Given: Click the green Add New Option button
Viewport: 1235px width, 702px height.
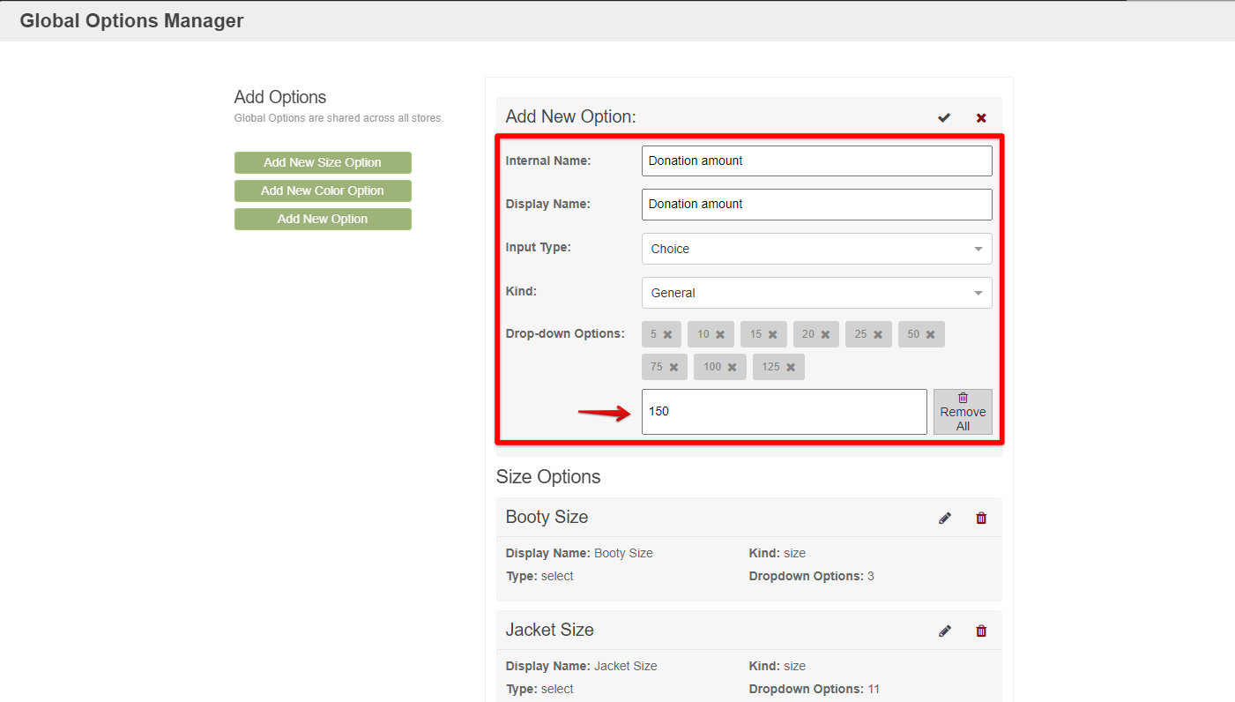Looking at the screenshot, I should click(x=323, y=219).
